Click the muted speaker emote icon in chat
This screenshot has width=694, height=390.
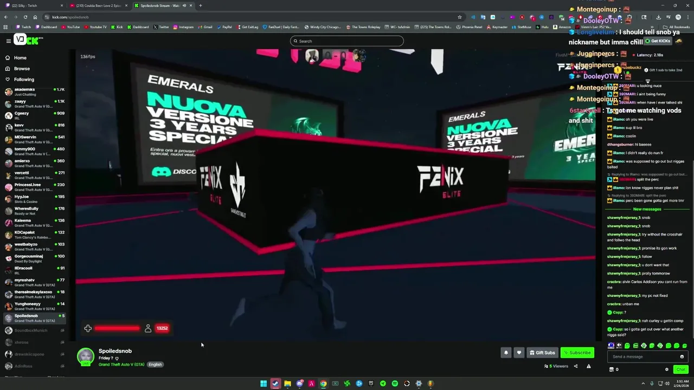tap(619, 346)
